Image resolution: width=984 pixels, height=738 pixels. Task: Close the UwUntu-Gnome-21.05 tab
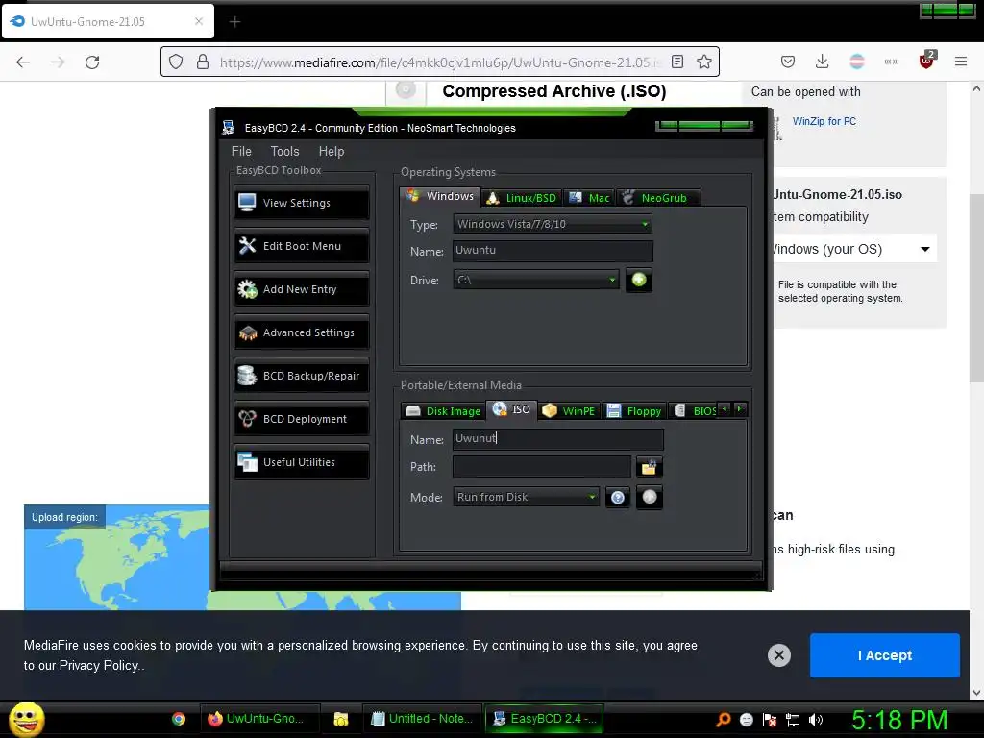pos(199,21)
